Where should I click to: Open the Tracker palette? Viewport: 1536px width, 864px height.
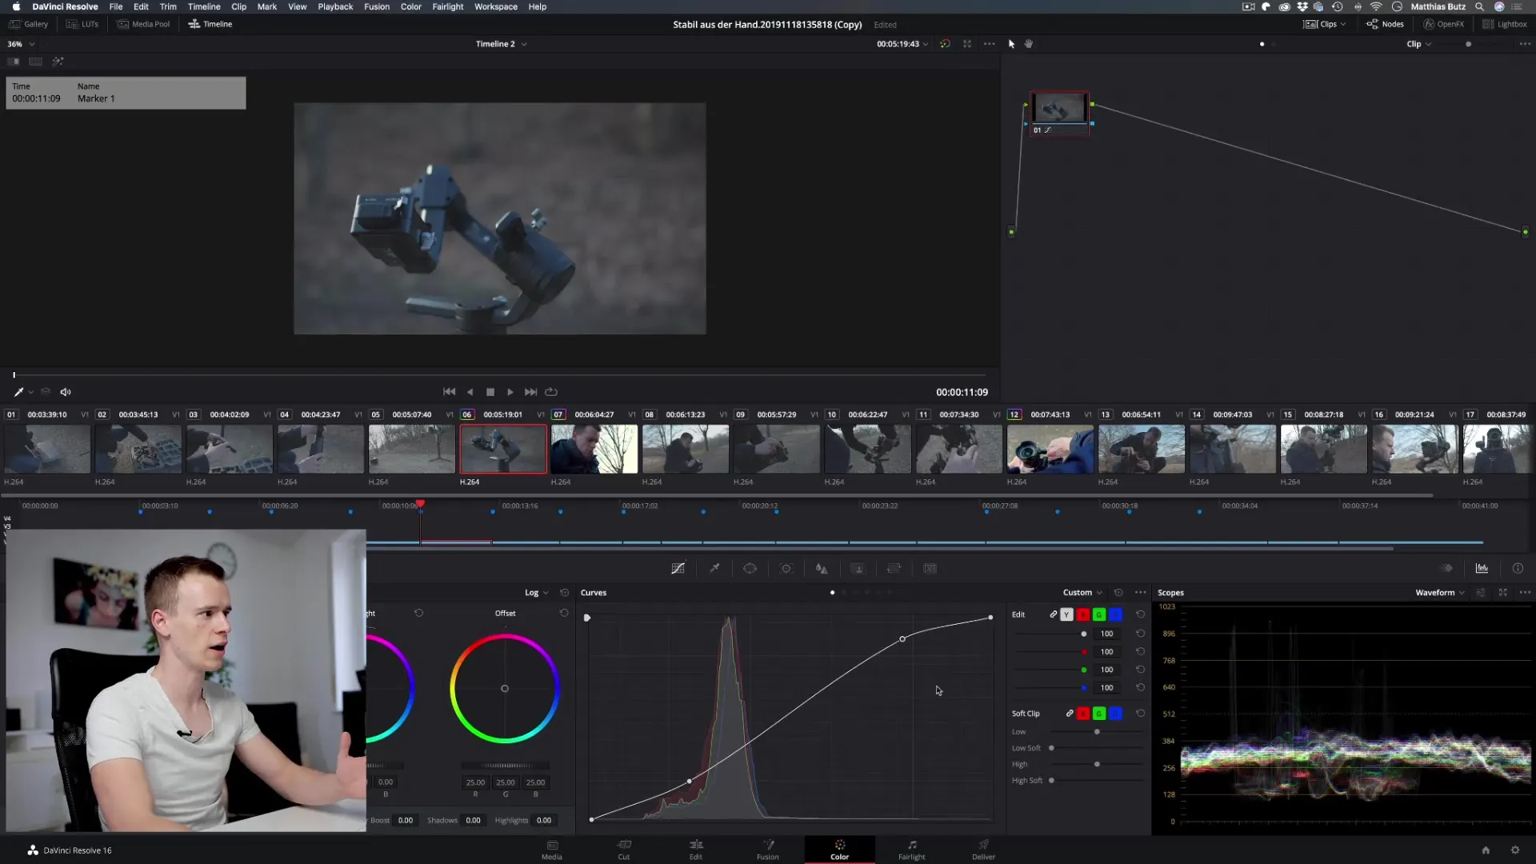[x=786, y=569]
